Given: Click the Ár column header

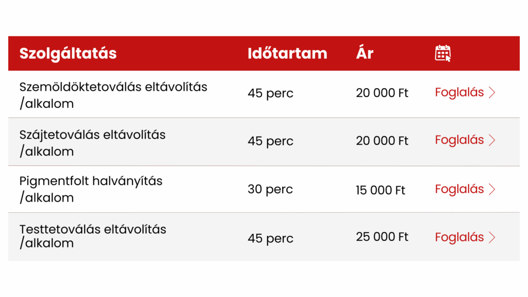Looking at the screenshot, I should pyautogui.click(x=365, y=53).
